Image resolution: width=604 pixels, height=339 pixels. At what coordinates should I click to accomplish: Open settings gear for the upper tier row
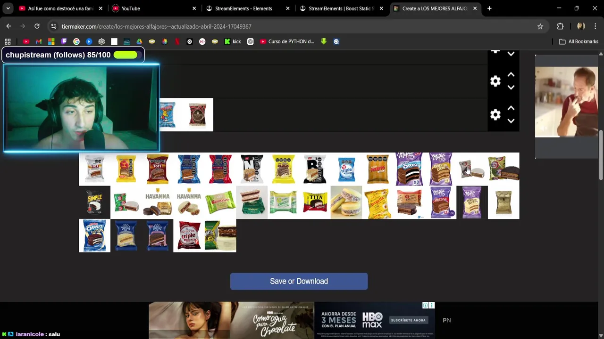pos(495,81)
